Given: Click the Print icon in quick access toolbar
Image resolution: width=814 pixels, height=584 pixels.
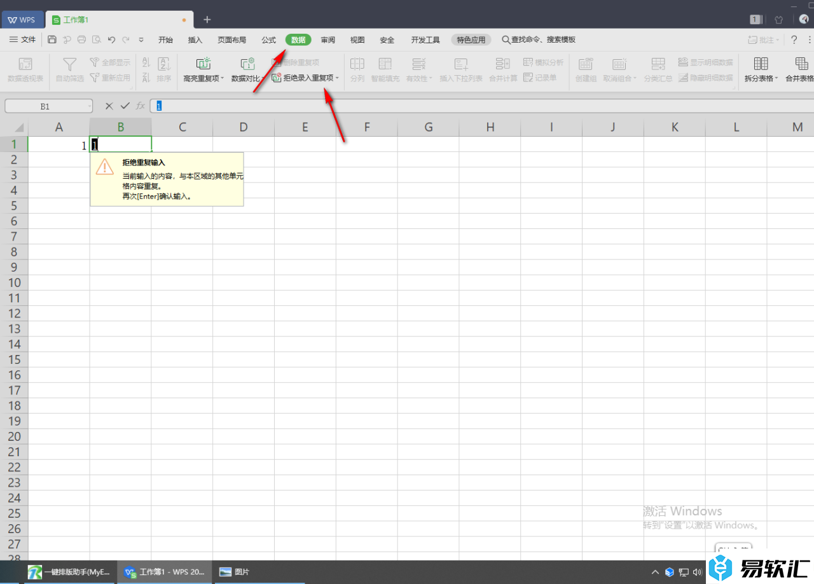Looking at the screenshot, I should (x=81, y=39).
